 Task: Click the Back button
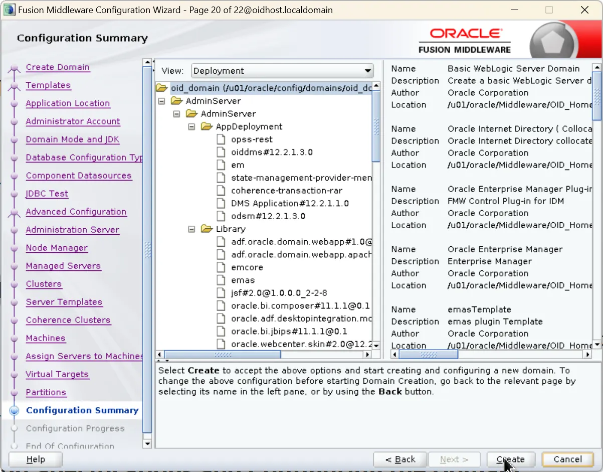point(400,459)
